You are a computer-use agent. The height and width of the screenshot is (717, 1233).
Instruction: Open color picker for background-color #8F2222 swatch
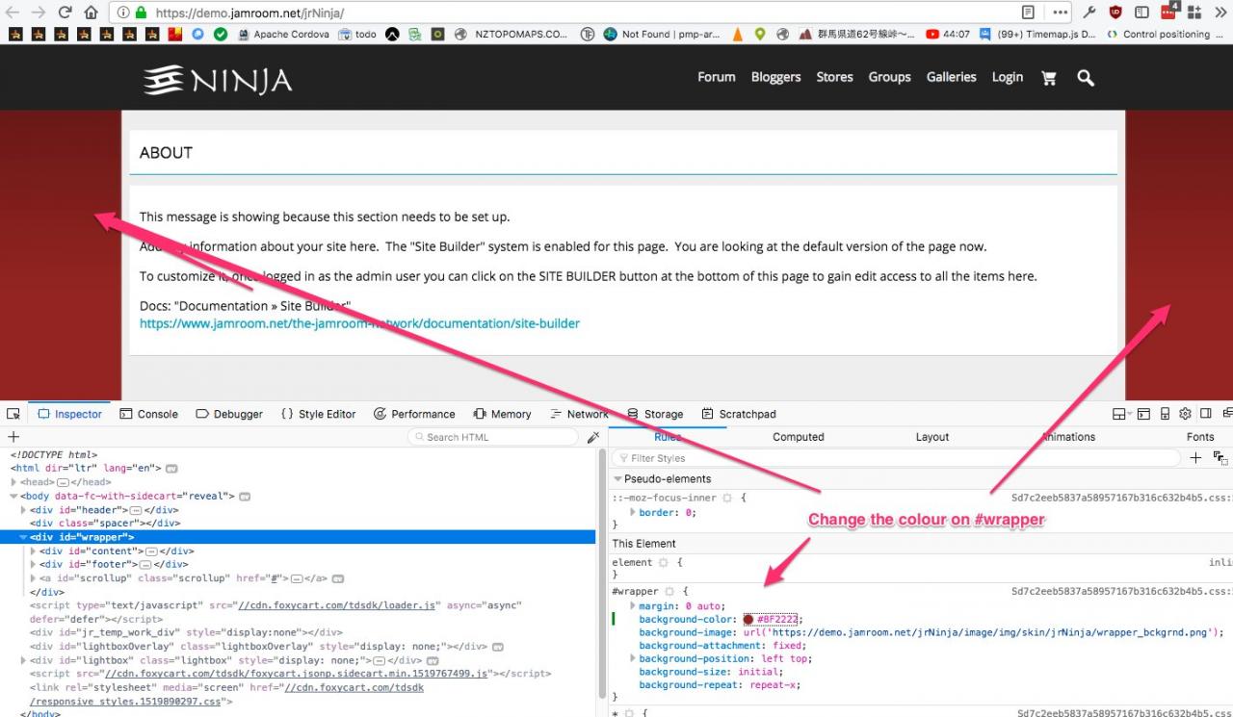click(x=748, y=620)
